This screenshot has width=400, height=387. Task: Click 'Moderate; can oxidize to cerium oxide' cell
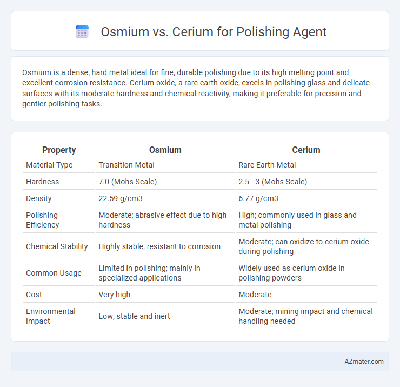(x=304, y=246)
